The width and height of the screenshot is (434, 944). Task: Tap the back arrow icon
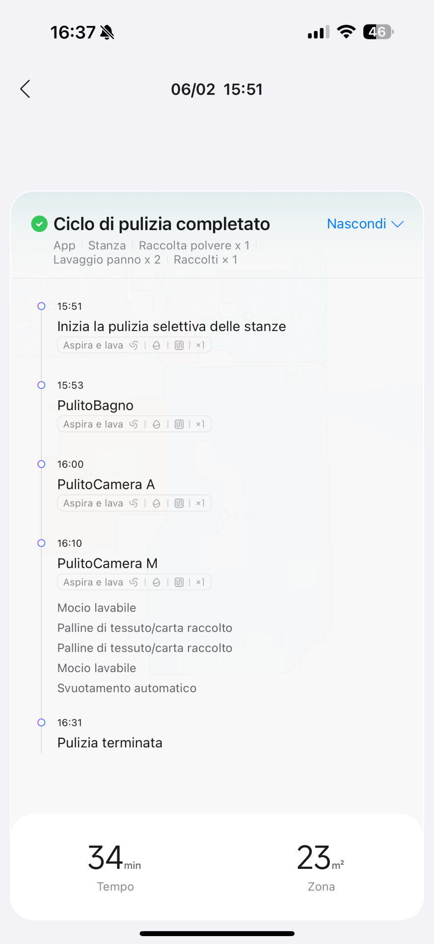click(26, 89)
